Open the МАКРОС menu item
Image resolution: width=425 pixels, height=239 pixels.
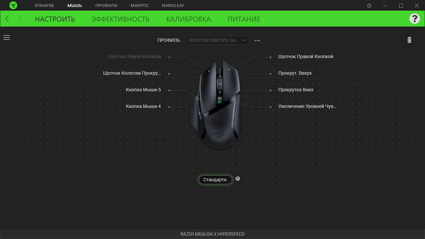tap(139, 5)
